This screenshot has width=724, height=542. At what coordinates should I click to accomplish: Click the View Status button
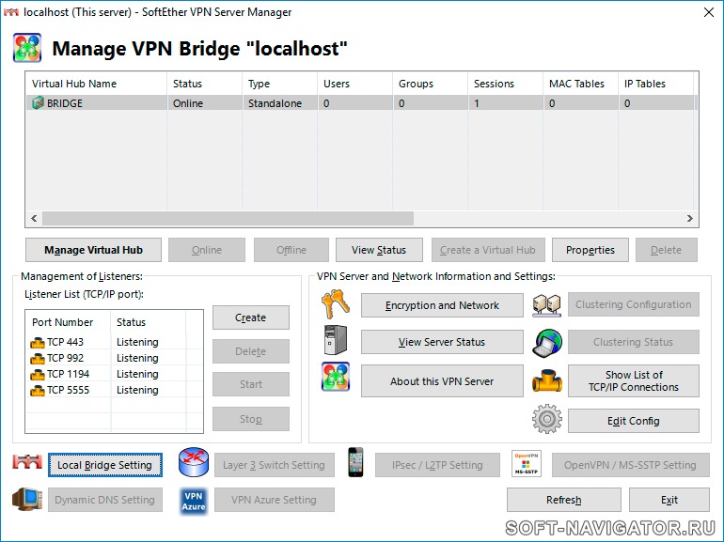point(379,250)
